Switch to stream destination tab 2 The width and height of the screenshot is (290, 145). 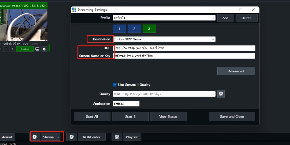coord(134,29)
